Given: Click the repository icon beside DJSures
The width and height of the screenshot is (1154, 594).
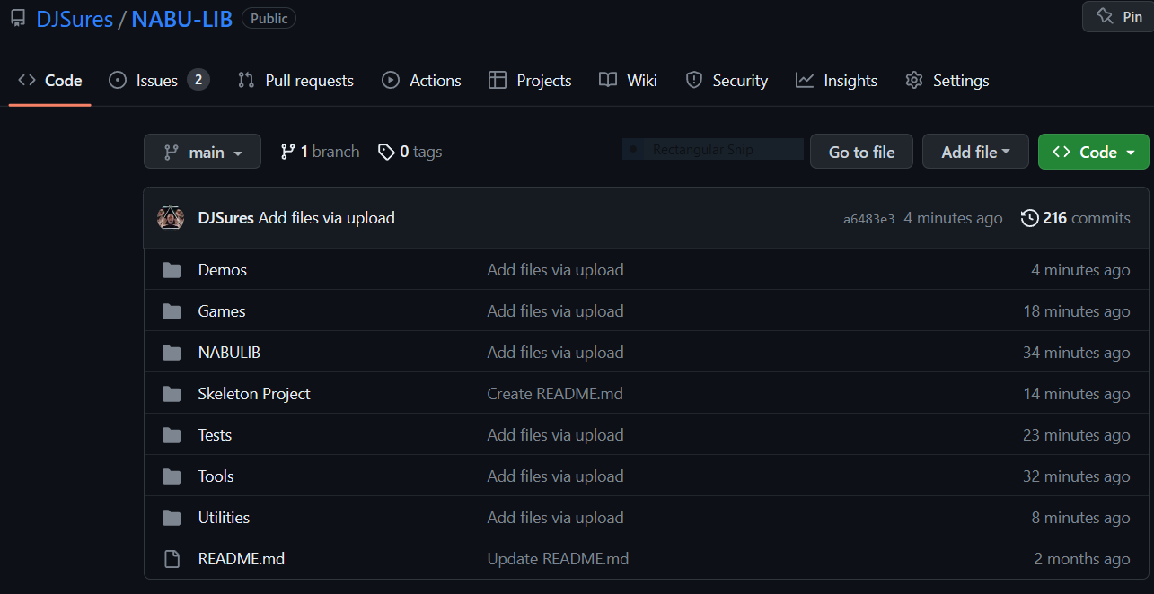Looking at the screenshot, I should pyautogui.click(x=17, y=18).
